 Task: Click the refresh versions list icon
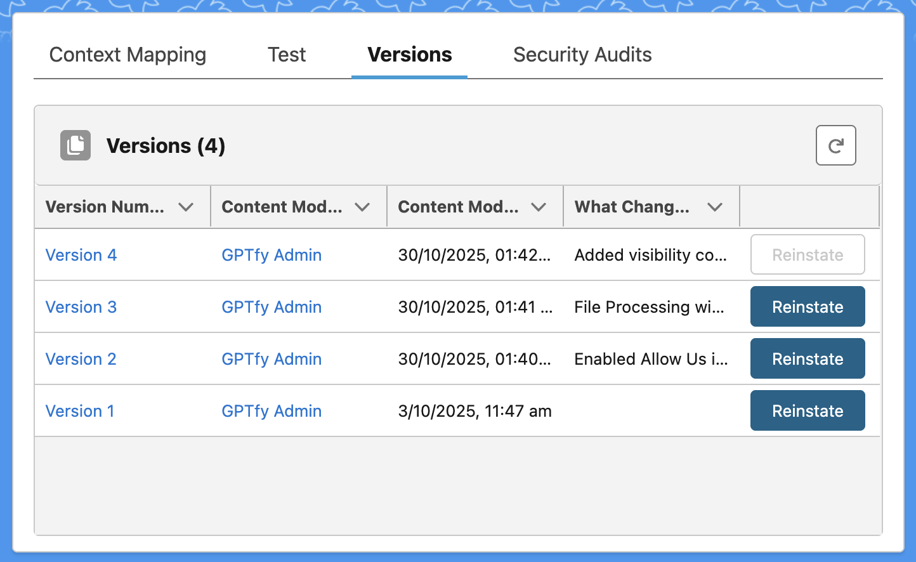coord(835,145)
